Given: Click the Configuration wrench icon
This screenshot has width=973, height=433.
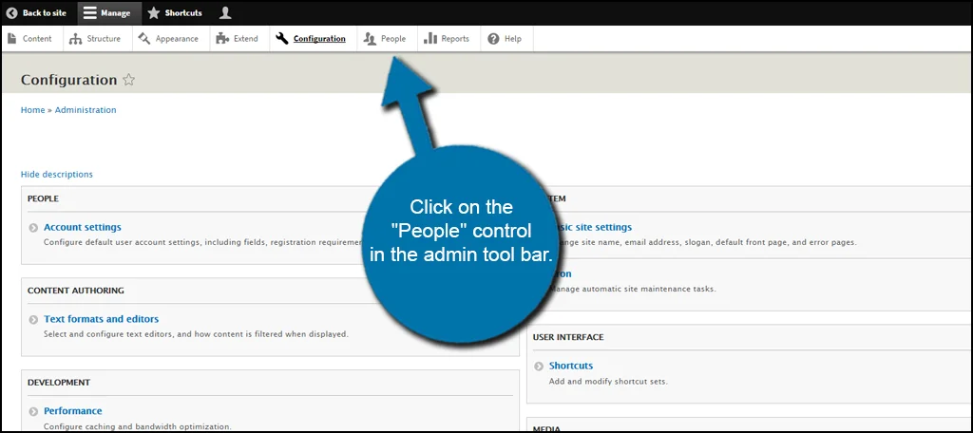Looking at the screenshot, I should (282, 39).
